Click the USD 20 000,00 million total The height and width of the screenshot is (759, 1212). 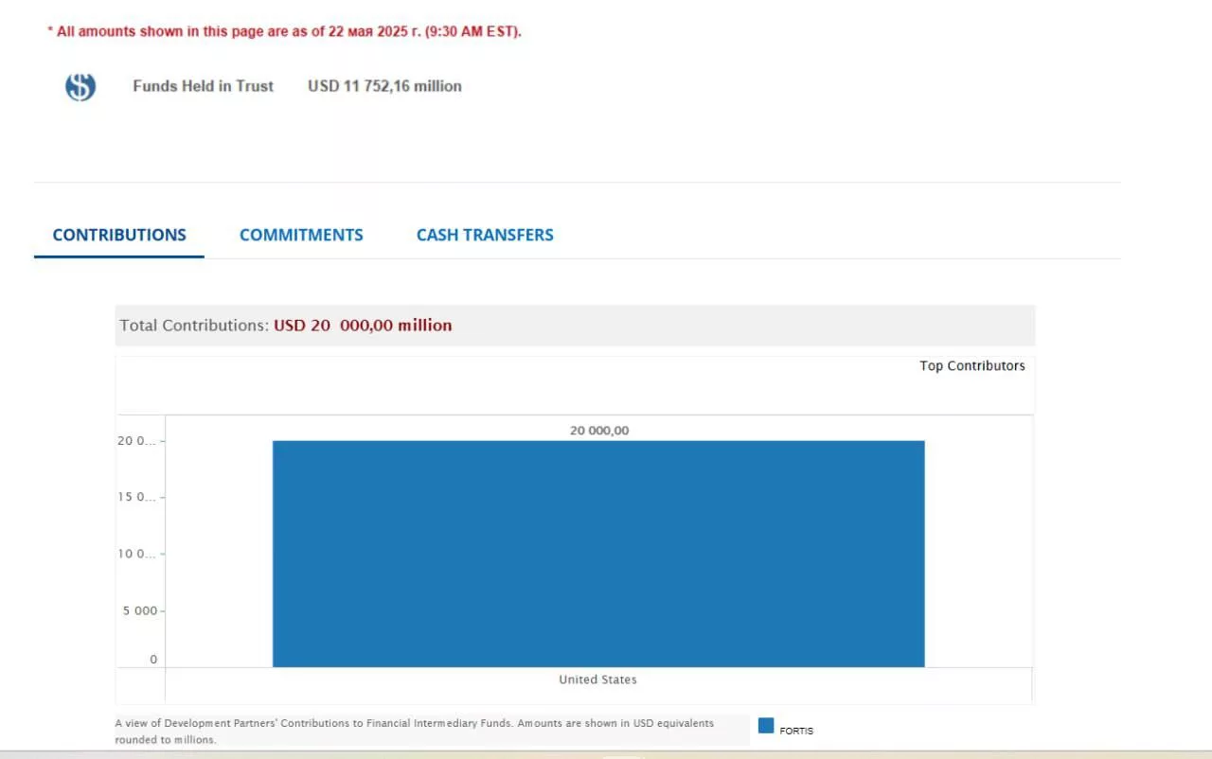[363, 326]
